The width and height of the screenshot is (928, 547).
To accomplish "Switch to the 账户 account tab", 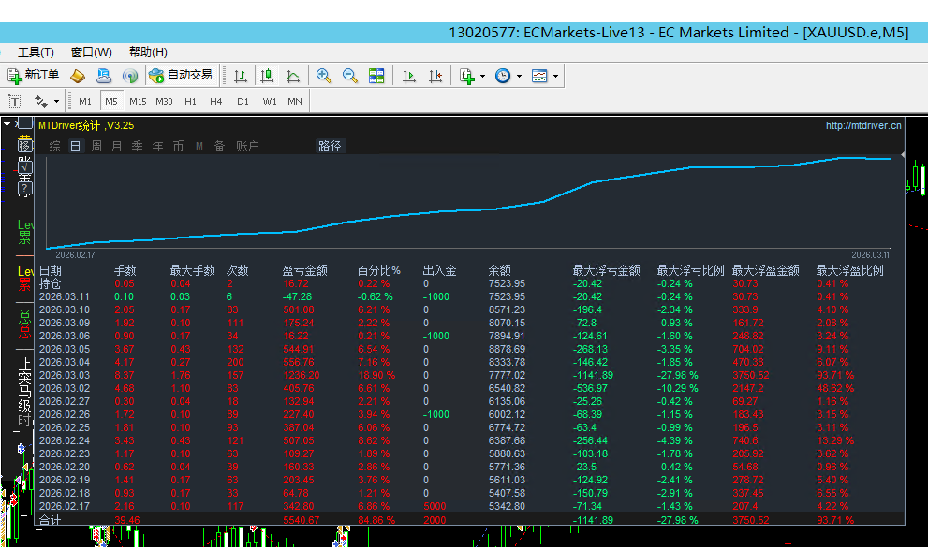I will tap(247, 146).
